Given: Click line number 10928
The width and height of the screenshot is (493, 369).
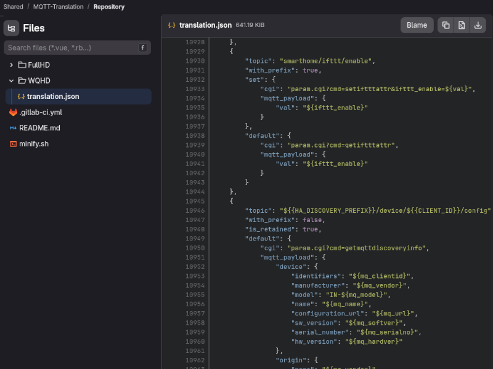Looking at the screenshot, I should click(x=195, y=42).
